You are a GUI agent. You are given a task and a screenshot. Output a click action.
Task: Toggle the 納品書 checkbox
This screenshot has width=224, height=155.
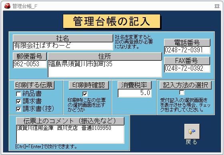coord(18,94)
